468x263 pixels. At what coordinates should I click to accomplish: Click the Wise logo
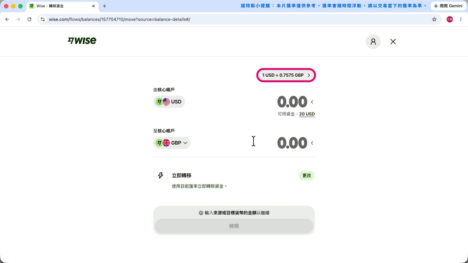tap(82, 41)
